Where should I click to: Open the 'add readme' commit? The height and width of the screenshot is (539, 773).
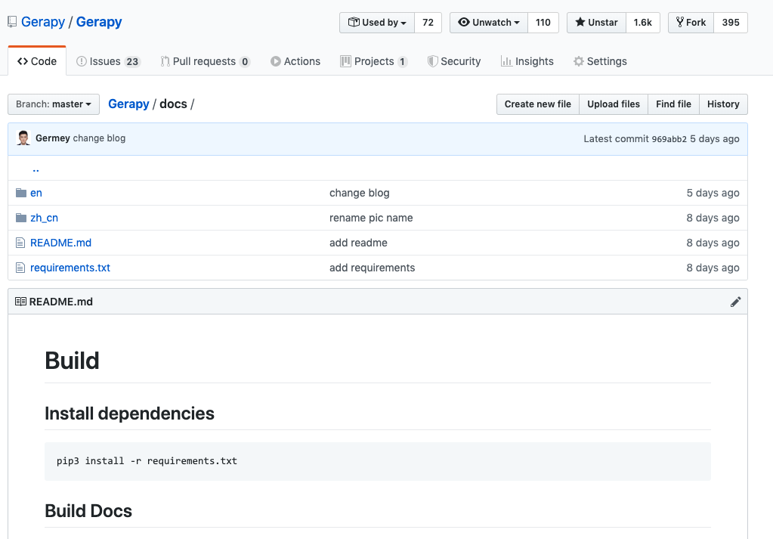(358, 243)
